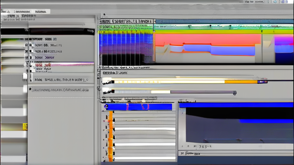Image resolution: width=294 pixels, height=165 pixels.
Task: Click the small purple tag ending the orange bar
Action: [262, 82]
